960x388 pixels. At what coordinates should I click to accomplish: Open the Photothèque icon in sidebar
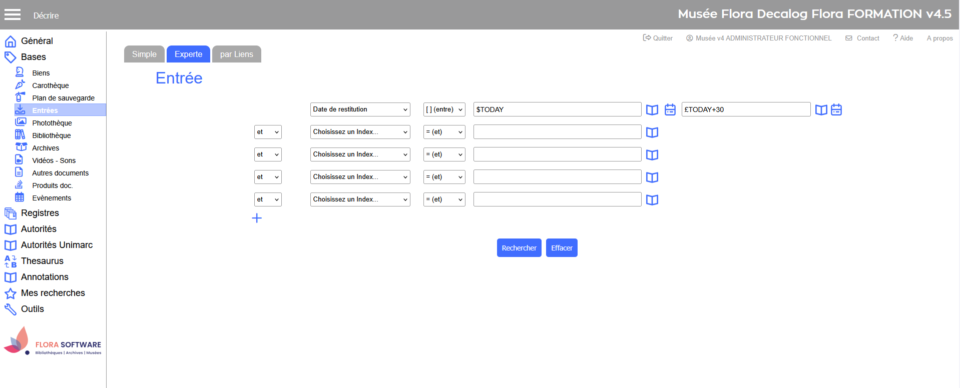21,122
